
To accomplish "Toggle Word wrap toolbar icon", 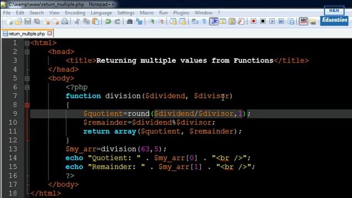I will point(195,21).
